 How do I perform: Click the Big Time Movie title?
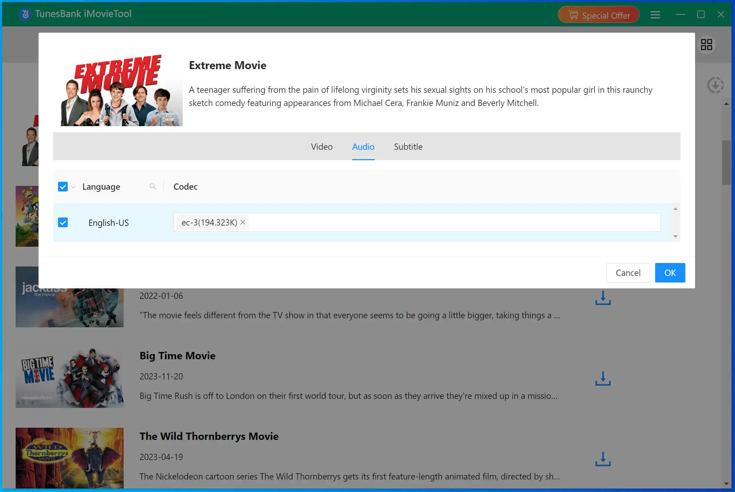tap(177, 356)
